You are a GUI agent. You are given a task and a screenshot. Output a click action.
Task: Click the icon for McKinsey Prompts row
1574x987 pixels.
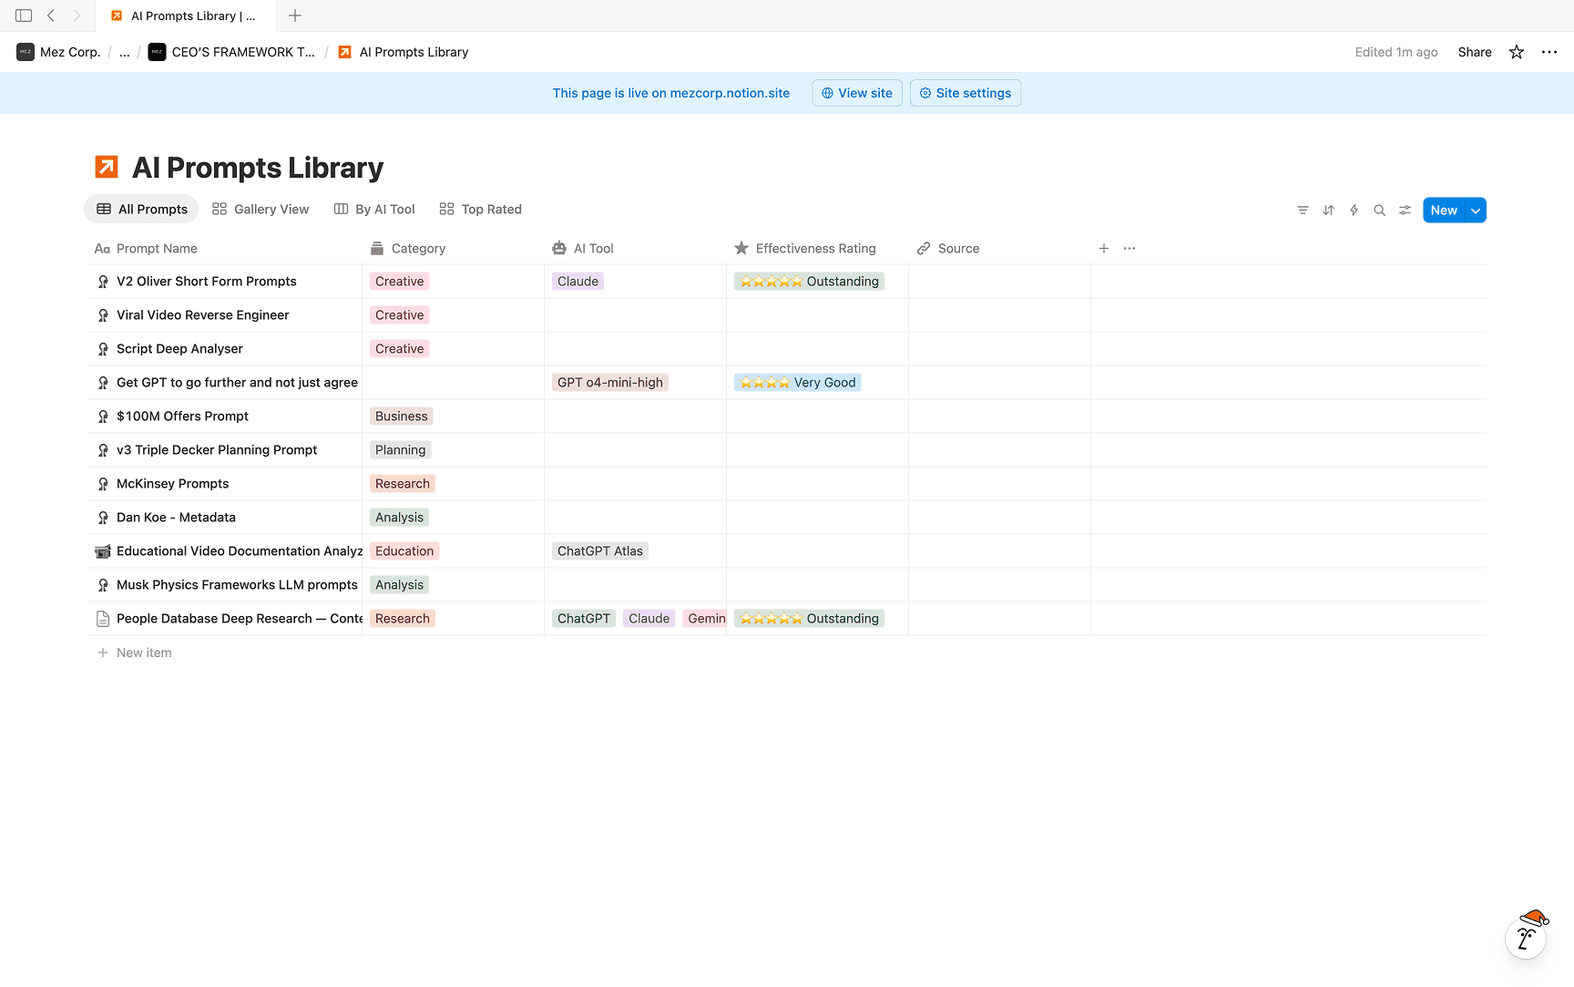(103, 484)
